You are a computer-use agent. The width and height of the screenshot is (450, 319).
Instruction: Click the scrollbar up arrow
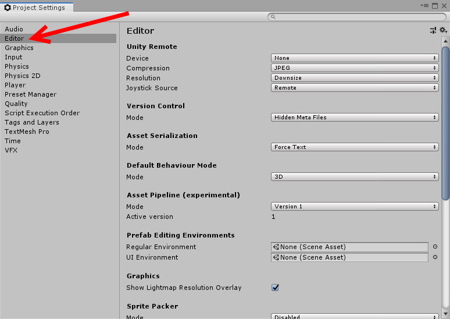pyautogui.click(x=445, y=41)
